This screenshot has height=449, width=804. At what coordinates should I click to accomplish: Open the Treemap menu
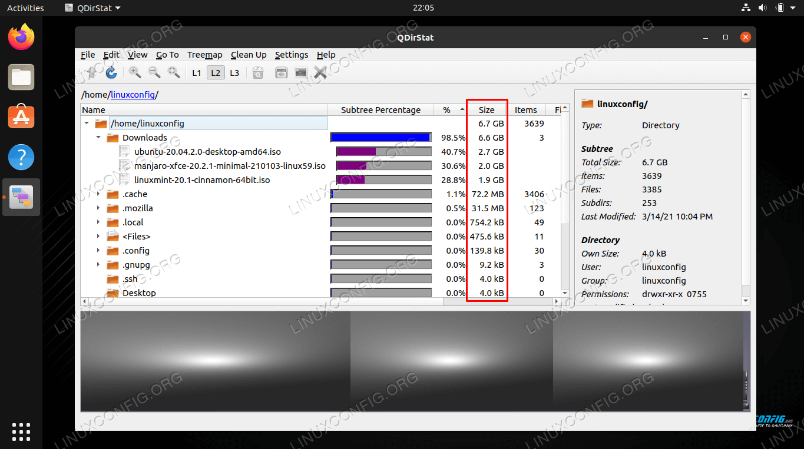(204, 55)
